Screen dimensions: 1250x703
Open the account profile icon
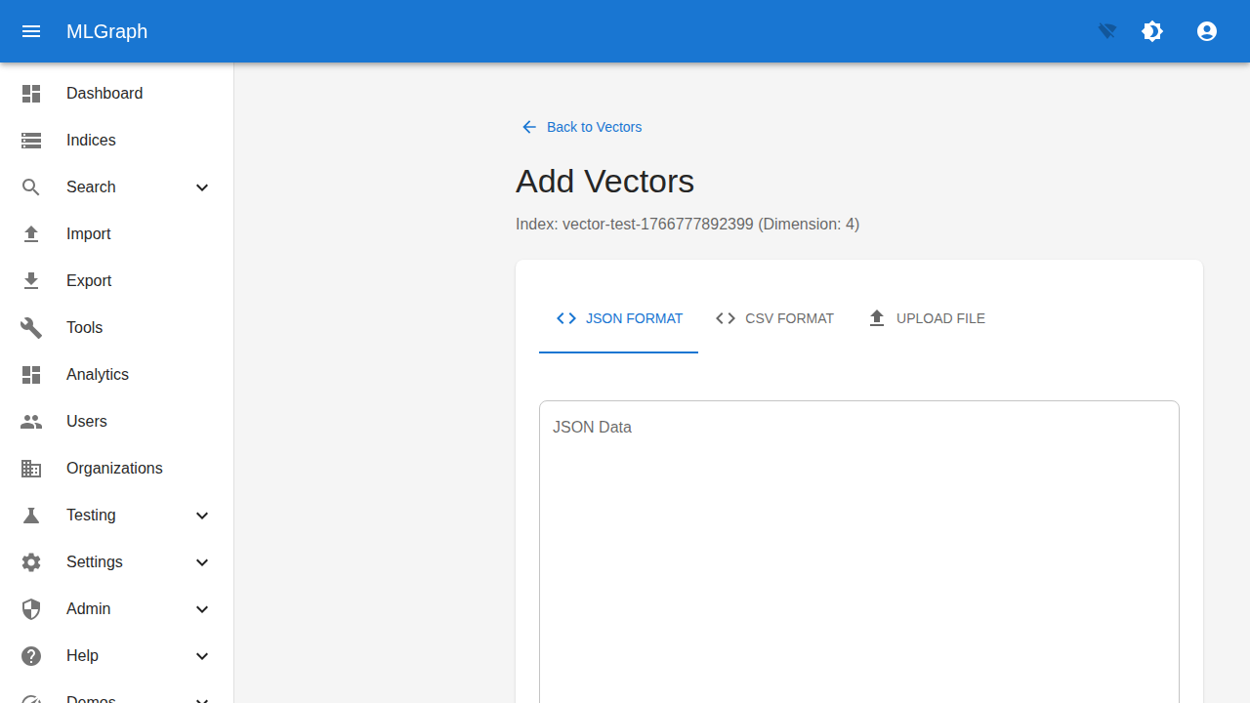1207,31
